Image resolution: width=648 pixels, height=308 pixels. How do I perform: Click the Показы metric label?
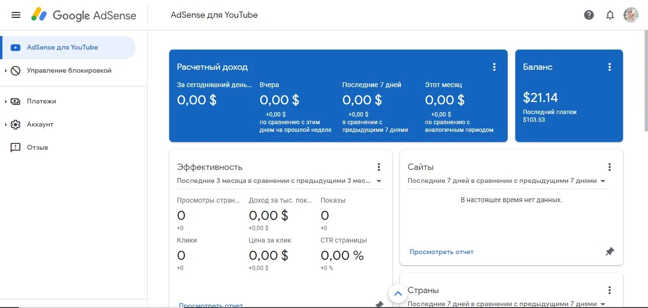(x=333, y=200)
